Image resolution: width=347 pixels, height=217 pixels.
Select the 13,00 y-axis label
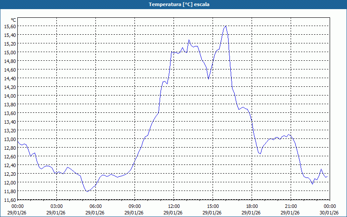pyautogui.click(x=10, y=139)
